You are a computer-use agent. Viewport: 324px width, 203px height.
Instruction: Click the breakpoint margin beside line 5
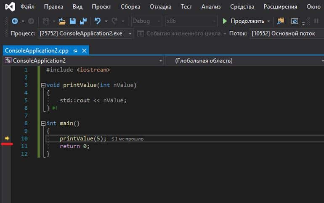point(7,100)
